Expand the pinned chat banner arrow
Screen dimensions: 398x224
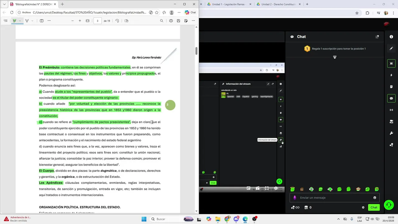click(335, 57)
